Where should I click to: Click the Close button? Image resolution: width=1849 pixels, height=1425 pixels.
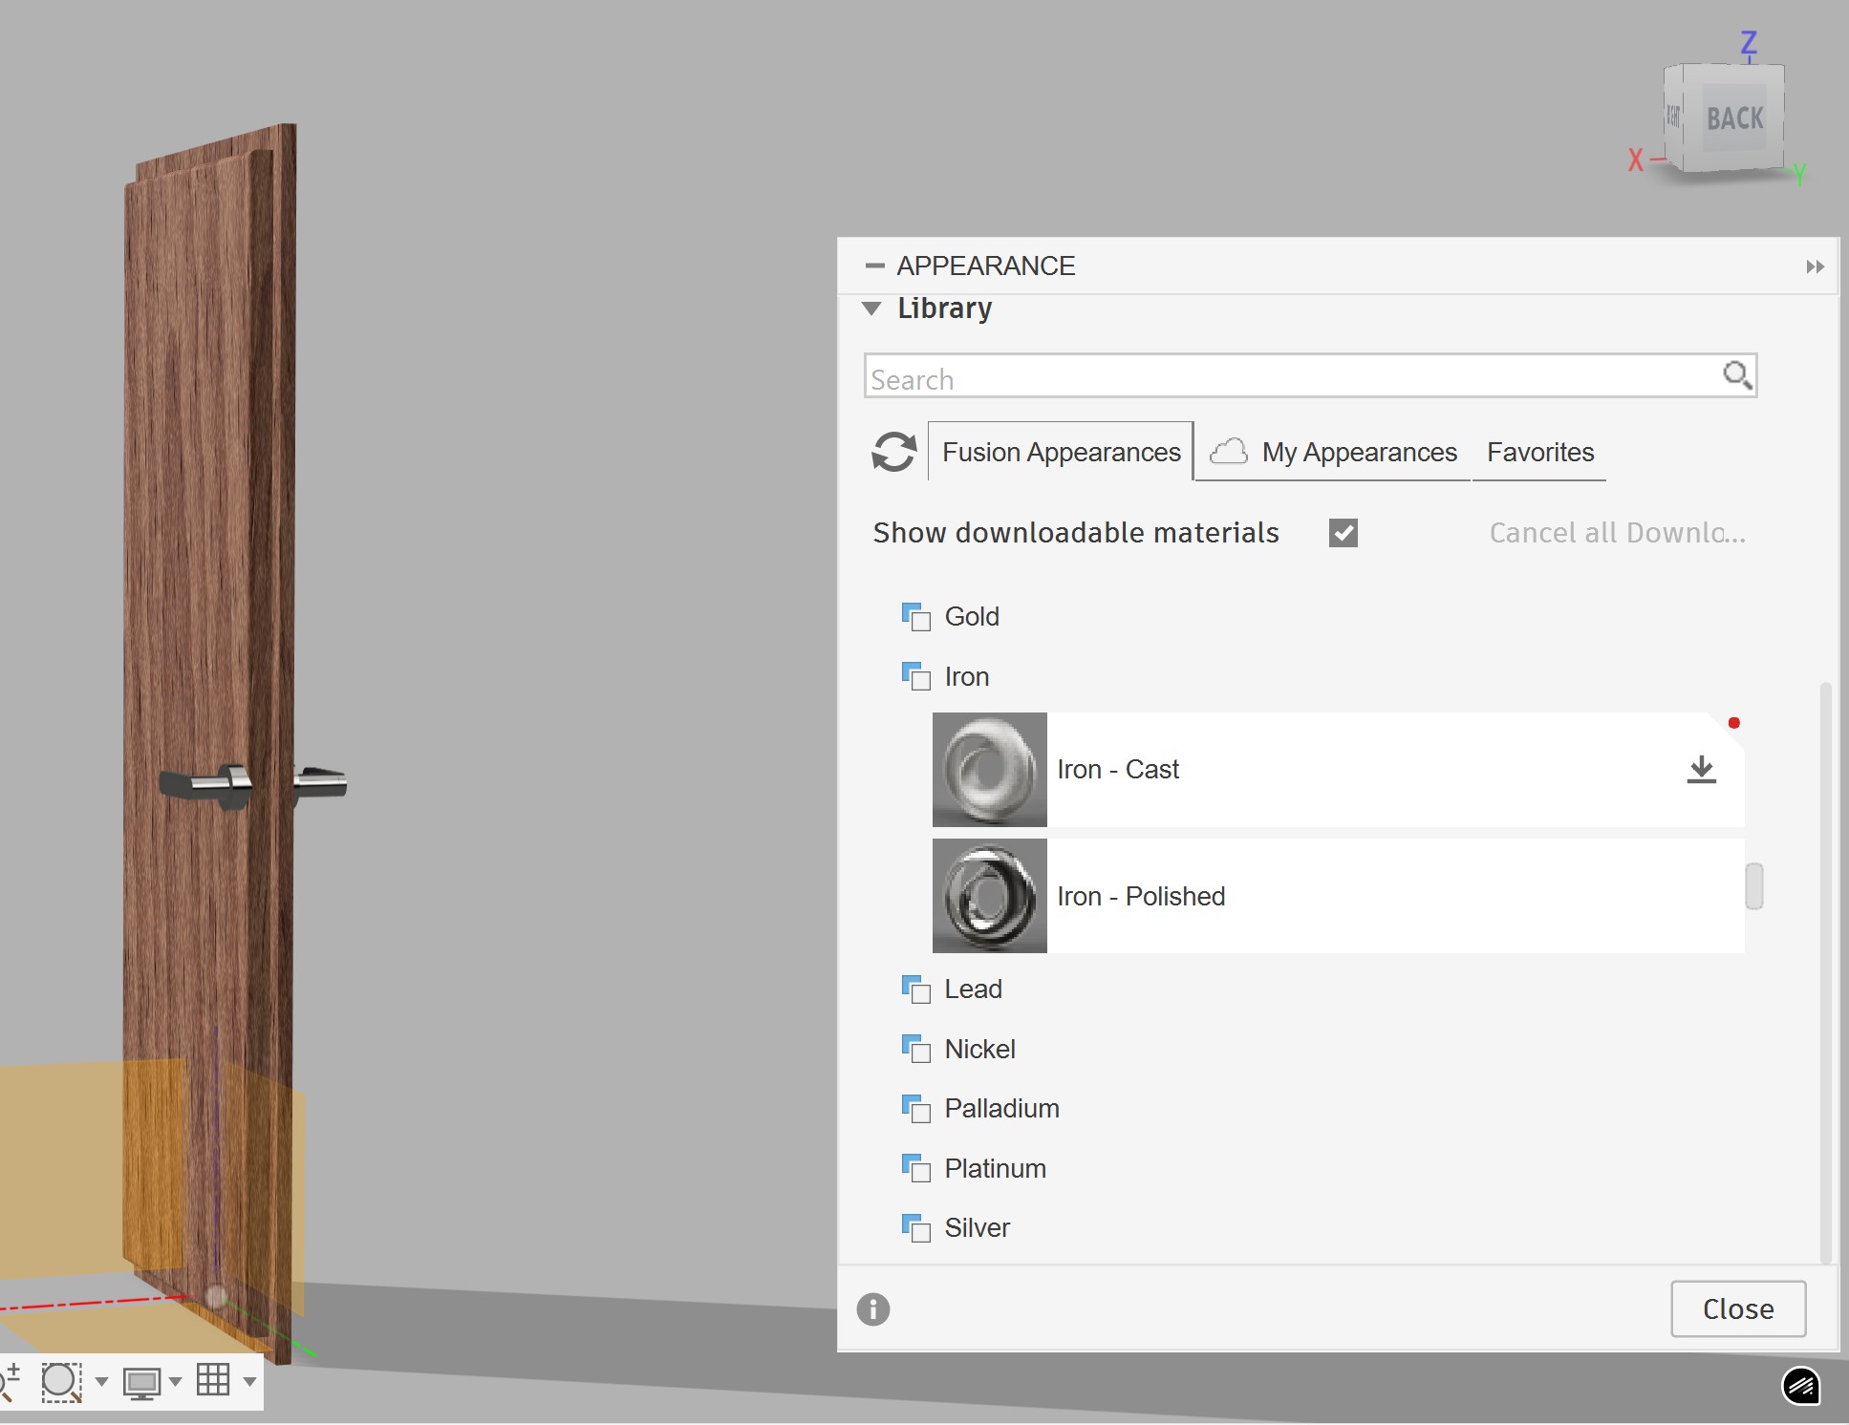click(x=1737, y=1308)
